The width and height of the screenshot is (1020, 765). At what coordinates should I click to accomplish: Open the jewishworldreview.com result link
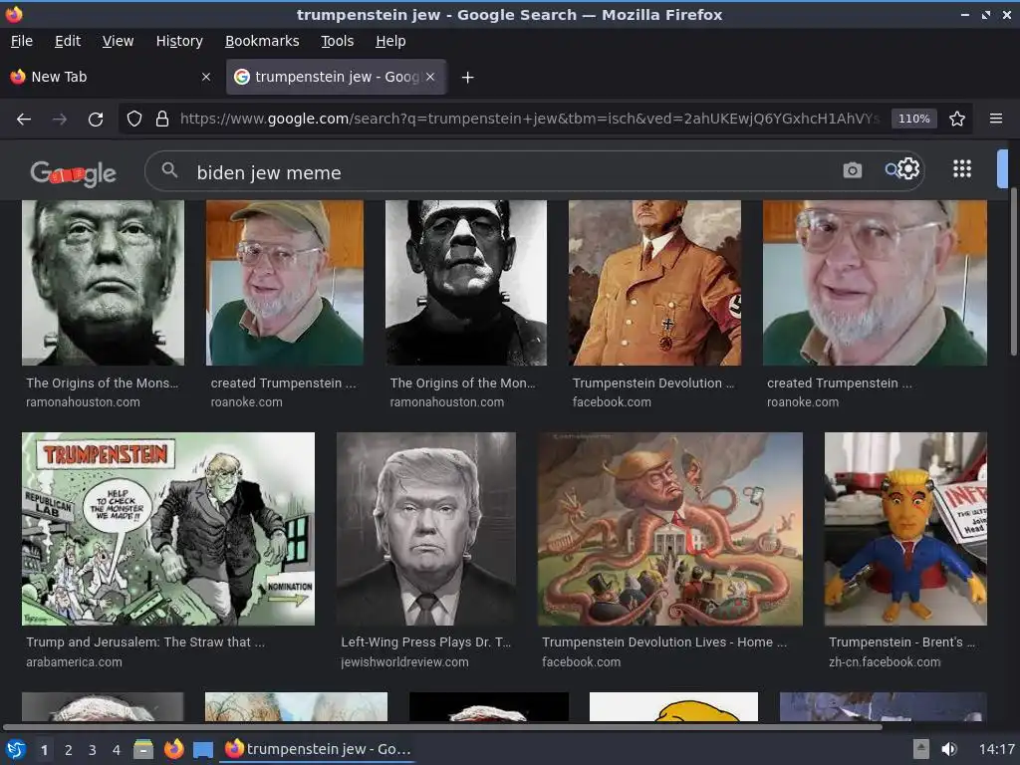[404, 662]
